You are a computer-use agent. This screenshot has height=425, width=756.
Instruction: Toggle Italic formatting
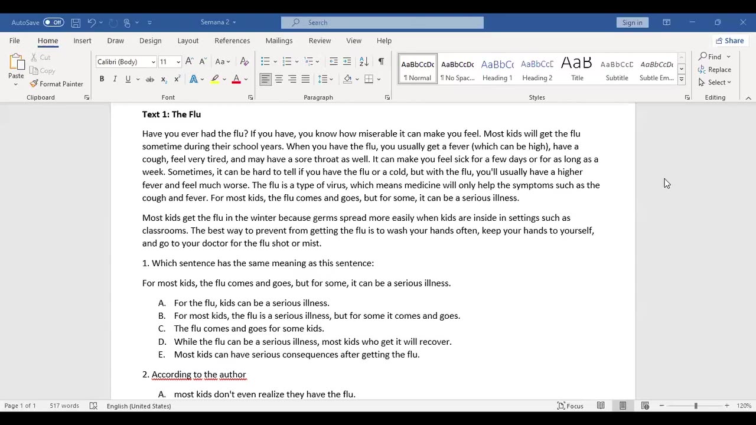115,79
